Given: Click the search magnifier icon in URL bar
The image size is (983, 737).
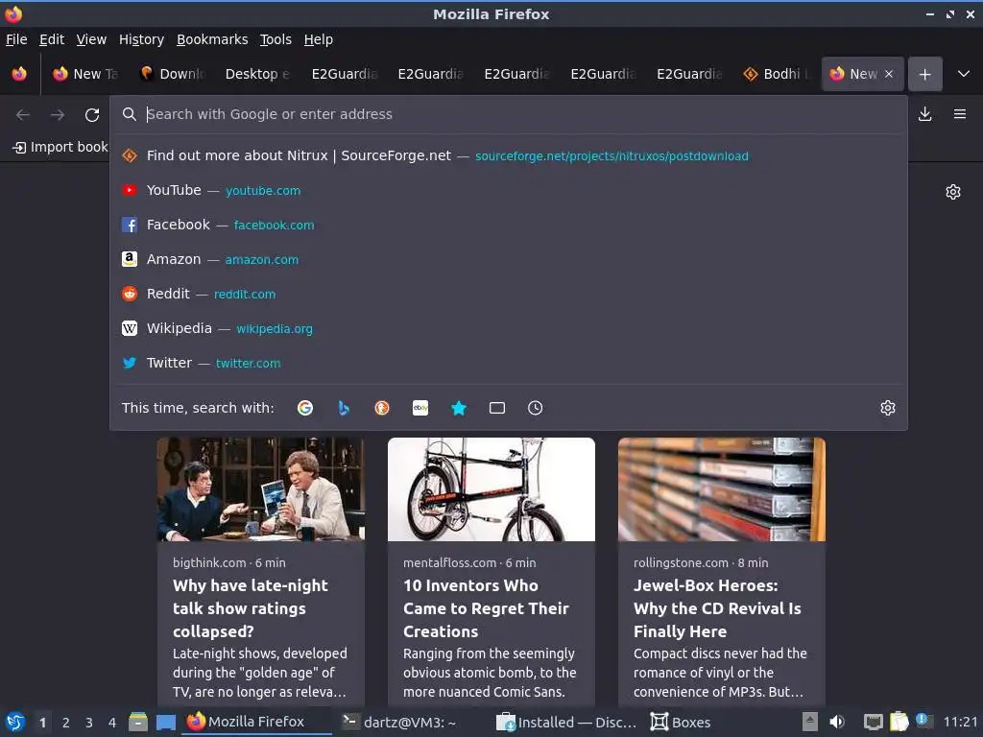Looking at the screenshot, I should (130, 114).
